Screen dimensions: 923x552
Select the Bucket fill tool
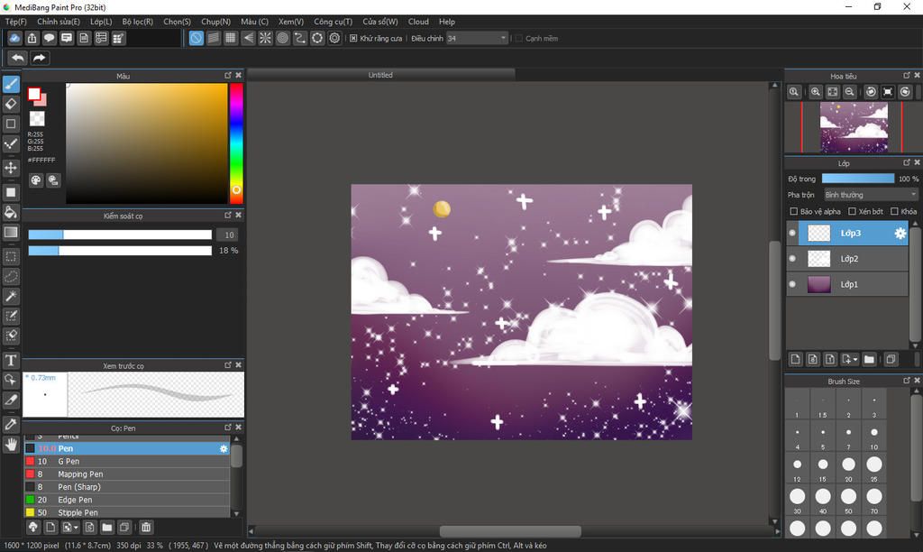[11, 212]
